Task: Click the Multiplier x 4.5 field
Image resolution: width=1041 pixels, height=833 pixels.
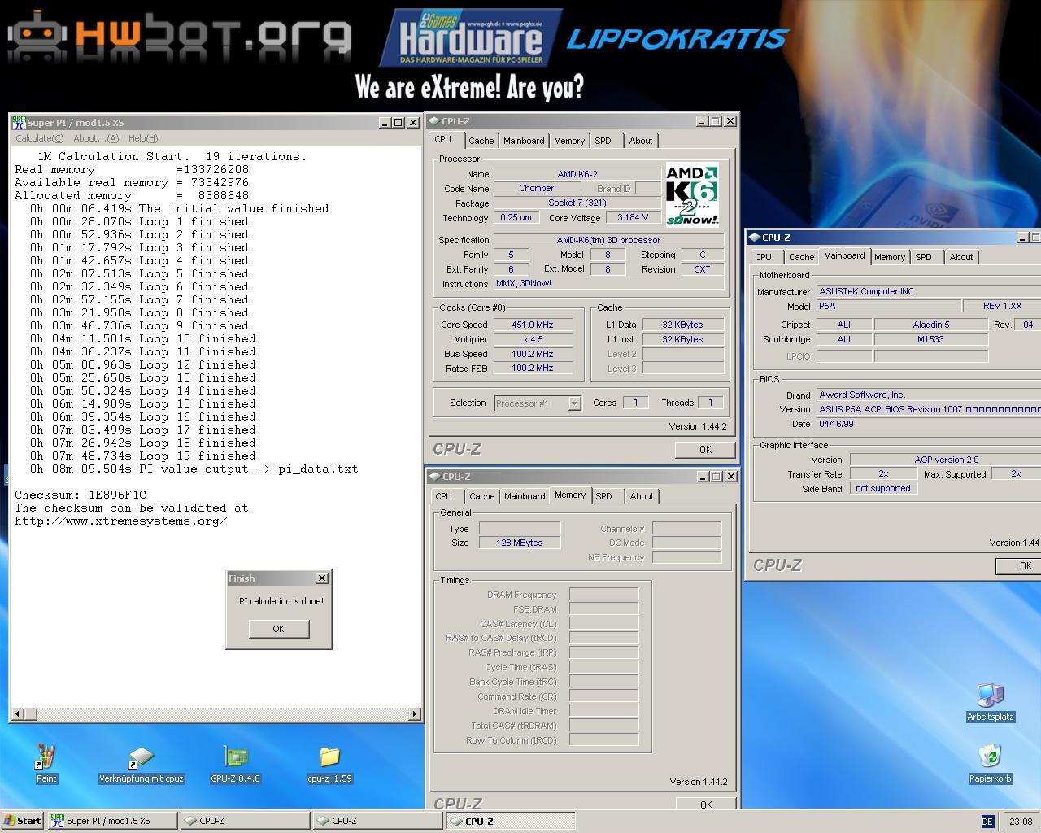Action: click(x=533, y=339)
